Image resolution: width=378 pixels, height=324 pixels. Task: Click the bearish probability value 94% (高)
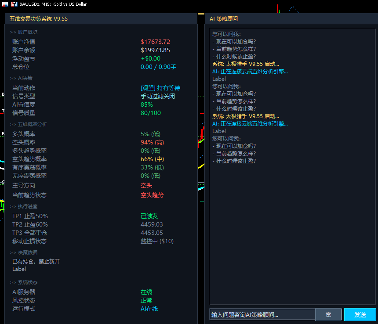click(152, 142)
